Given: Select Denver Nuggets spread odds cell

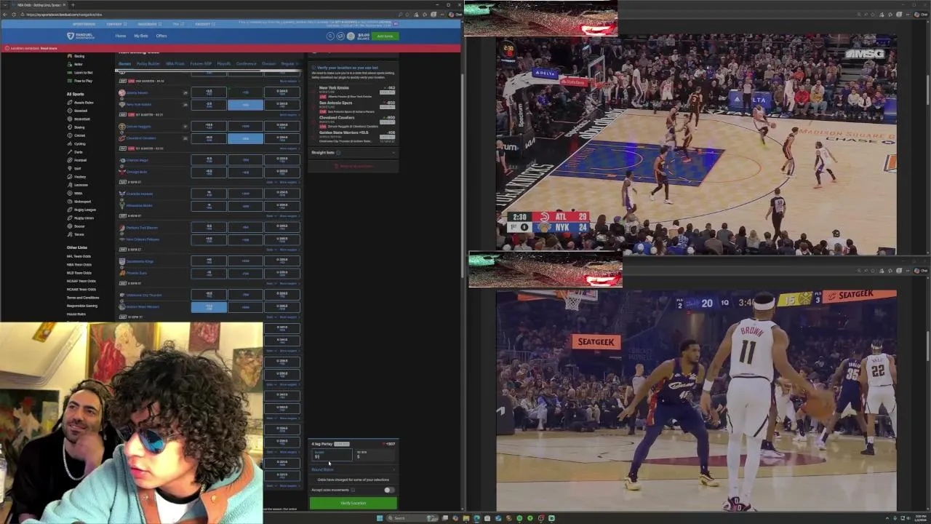Looking at the screenshot, I should (209, 126).
